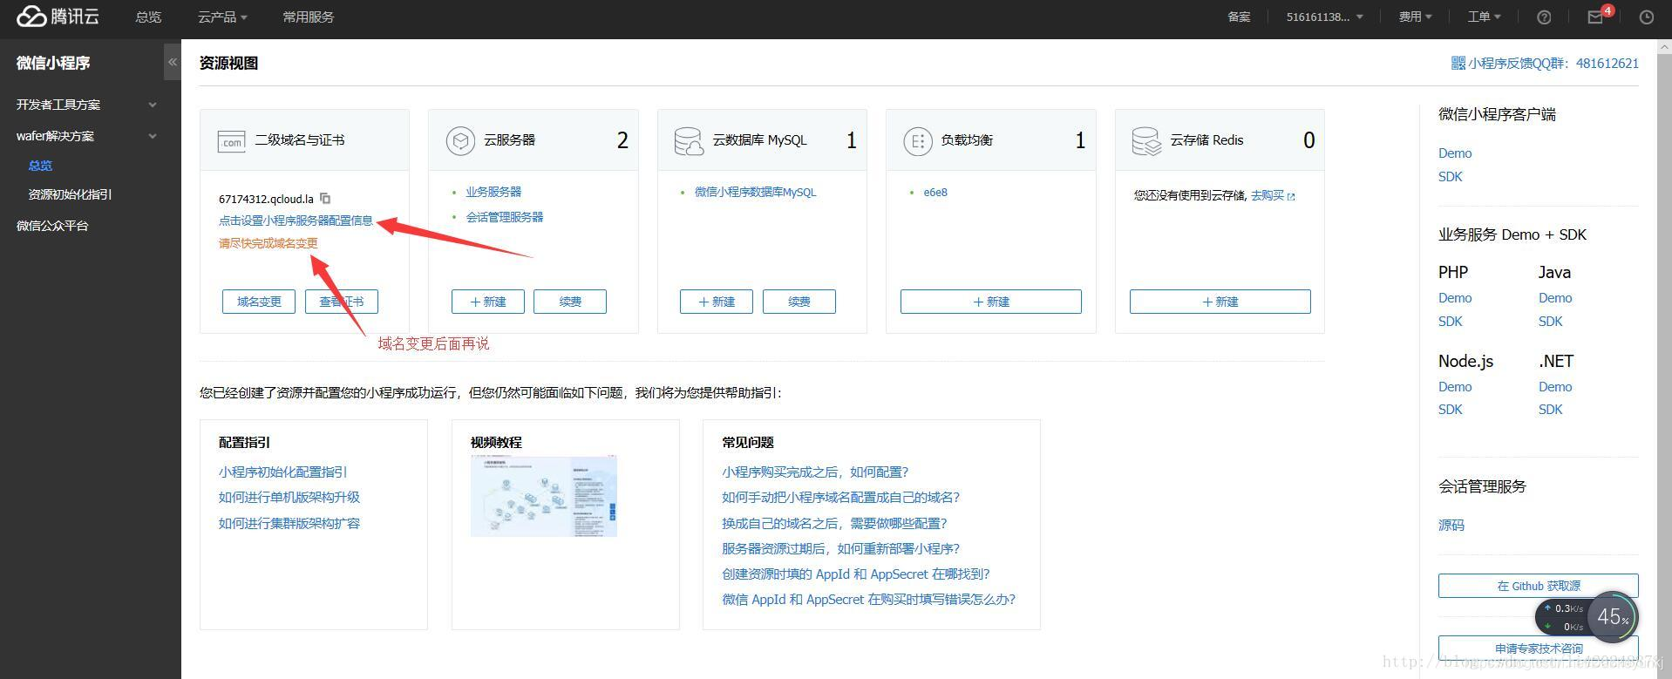Image resolution: width=1672 pixels, height=679 pixels.
Task: Go to 总览 in the top navigation
Action: [x=148, y=17]
